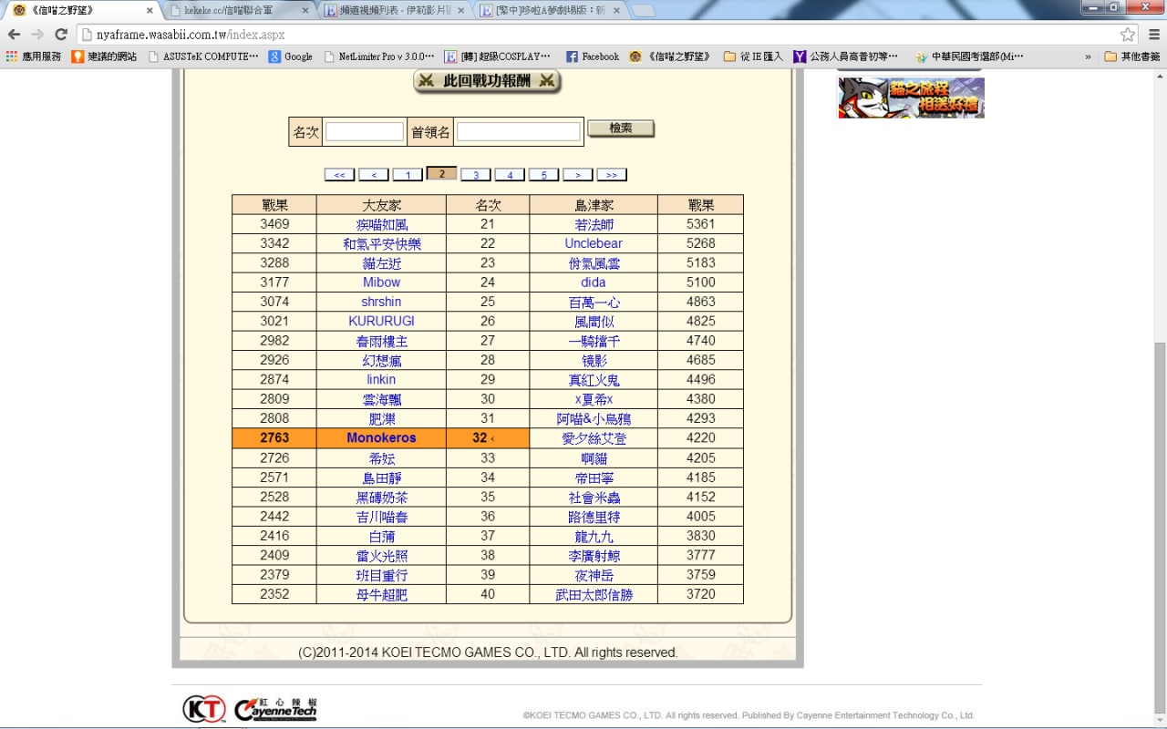Viewport: 1167px width, 729px height.
Task: Click the 名次 rank input field
Action: point(364,132)
